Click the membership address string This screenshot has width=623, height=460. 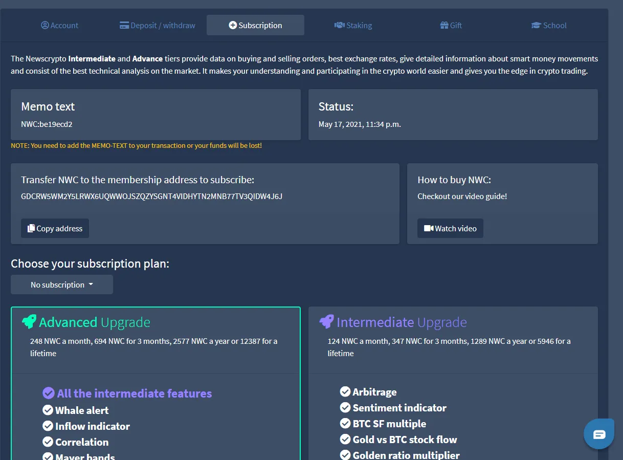152,196
